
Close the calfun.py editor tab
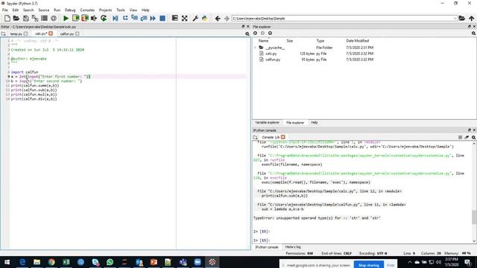tap(78, 33)
